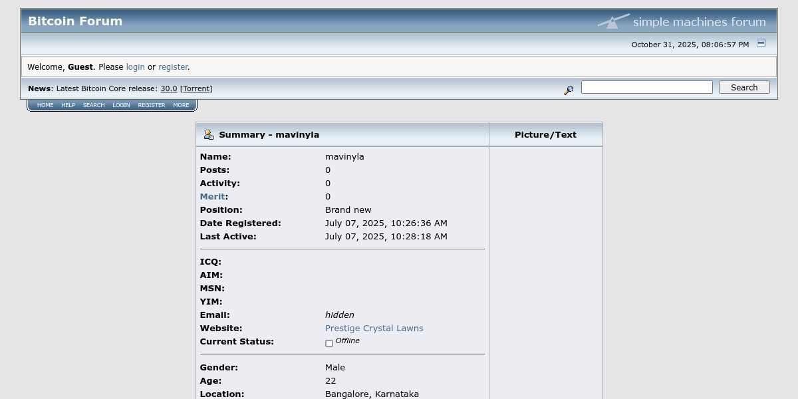Click the profile summary user icon
The height and width of the screenshot is (399, 798).
point(208,134)
